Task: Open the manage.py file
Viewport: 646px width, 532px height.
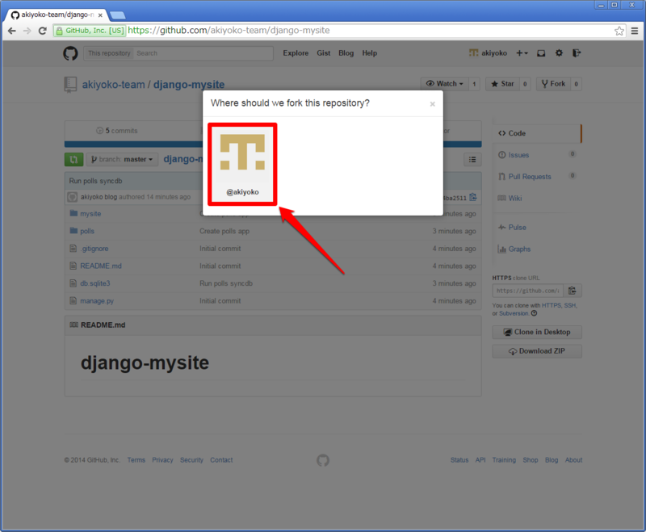Action: click(x=97, y=301)
